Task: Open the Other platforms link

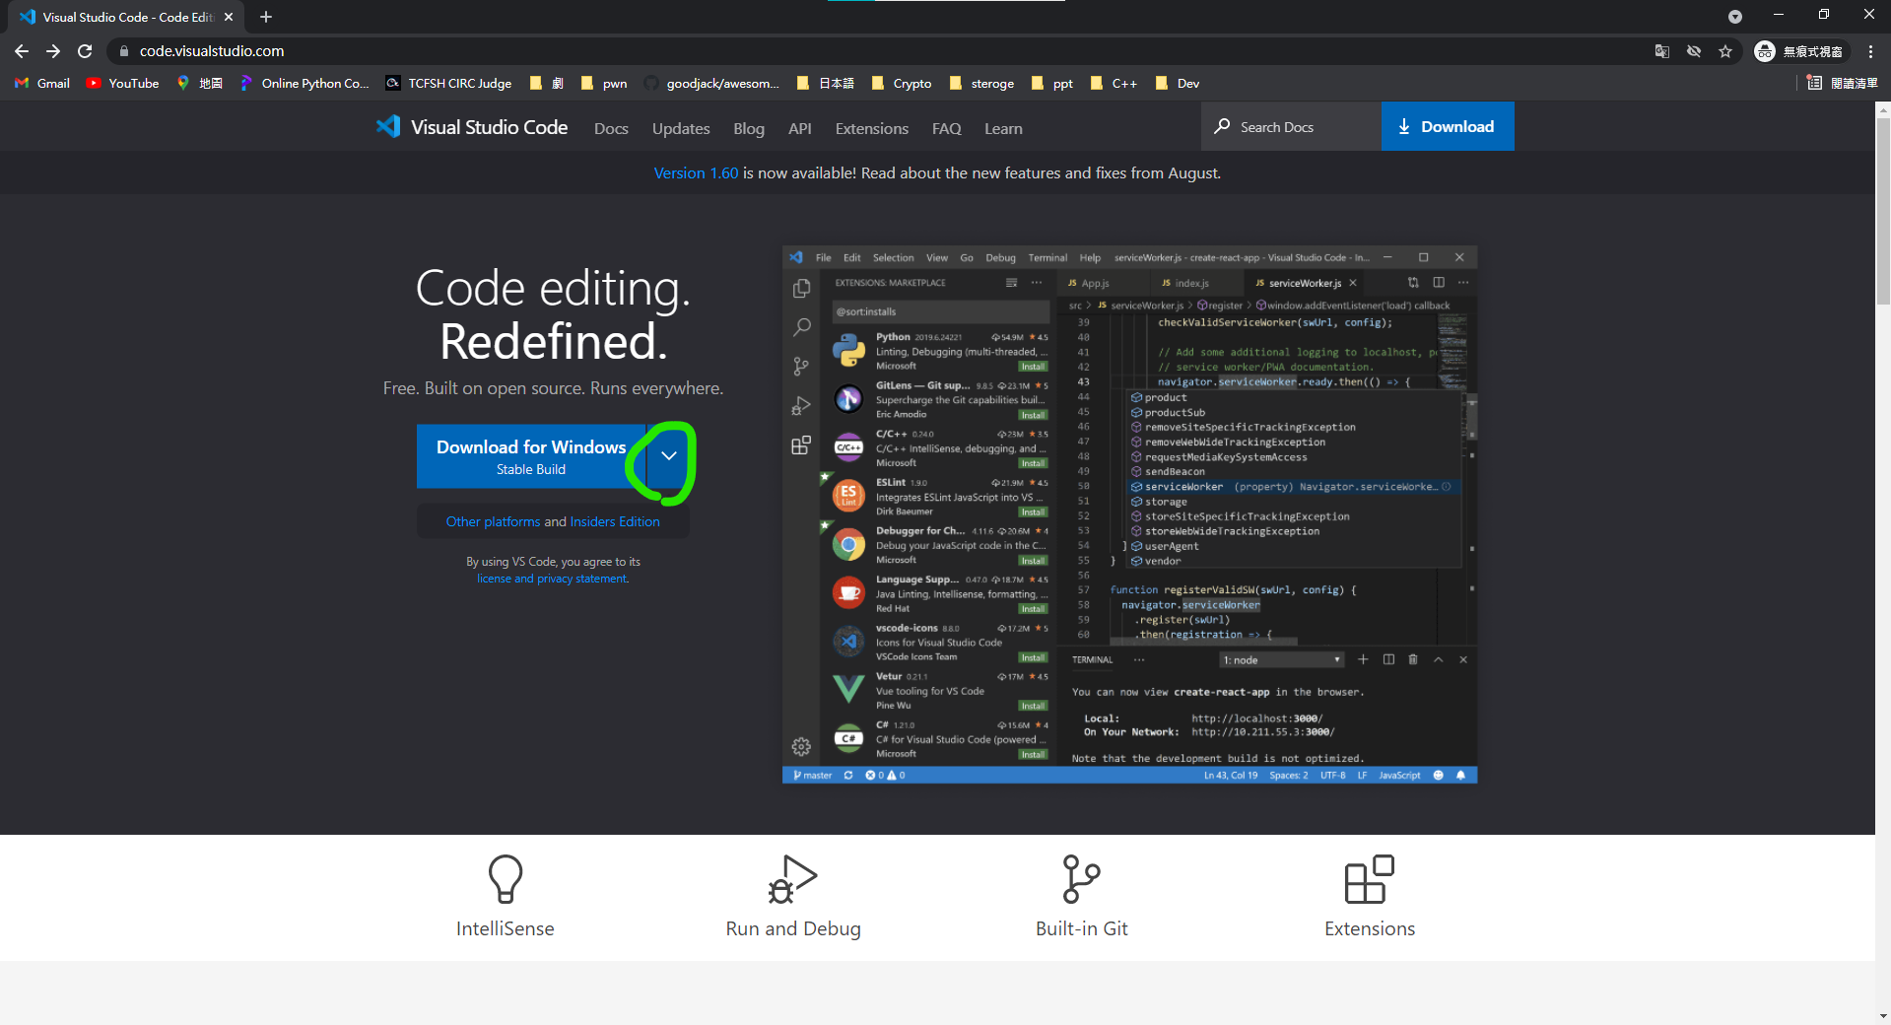Action: (493, 522)
